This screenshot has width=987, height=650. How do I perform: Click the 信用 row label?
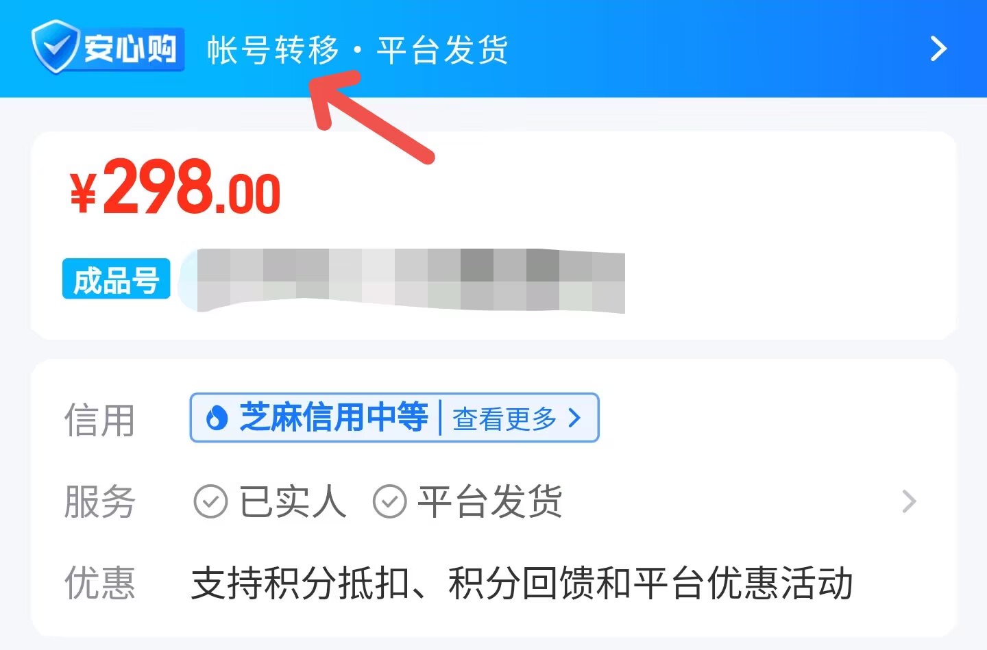point(100,420)
